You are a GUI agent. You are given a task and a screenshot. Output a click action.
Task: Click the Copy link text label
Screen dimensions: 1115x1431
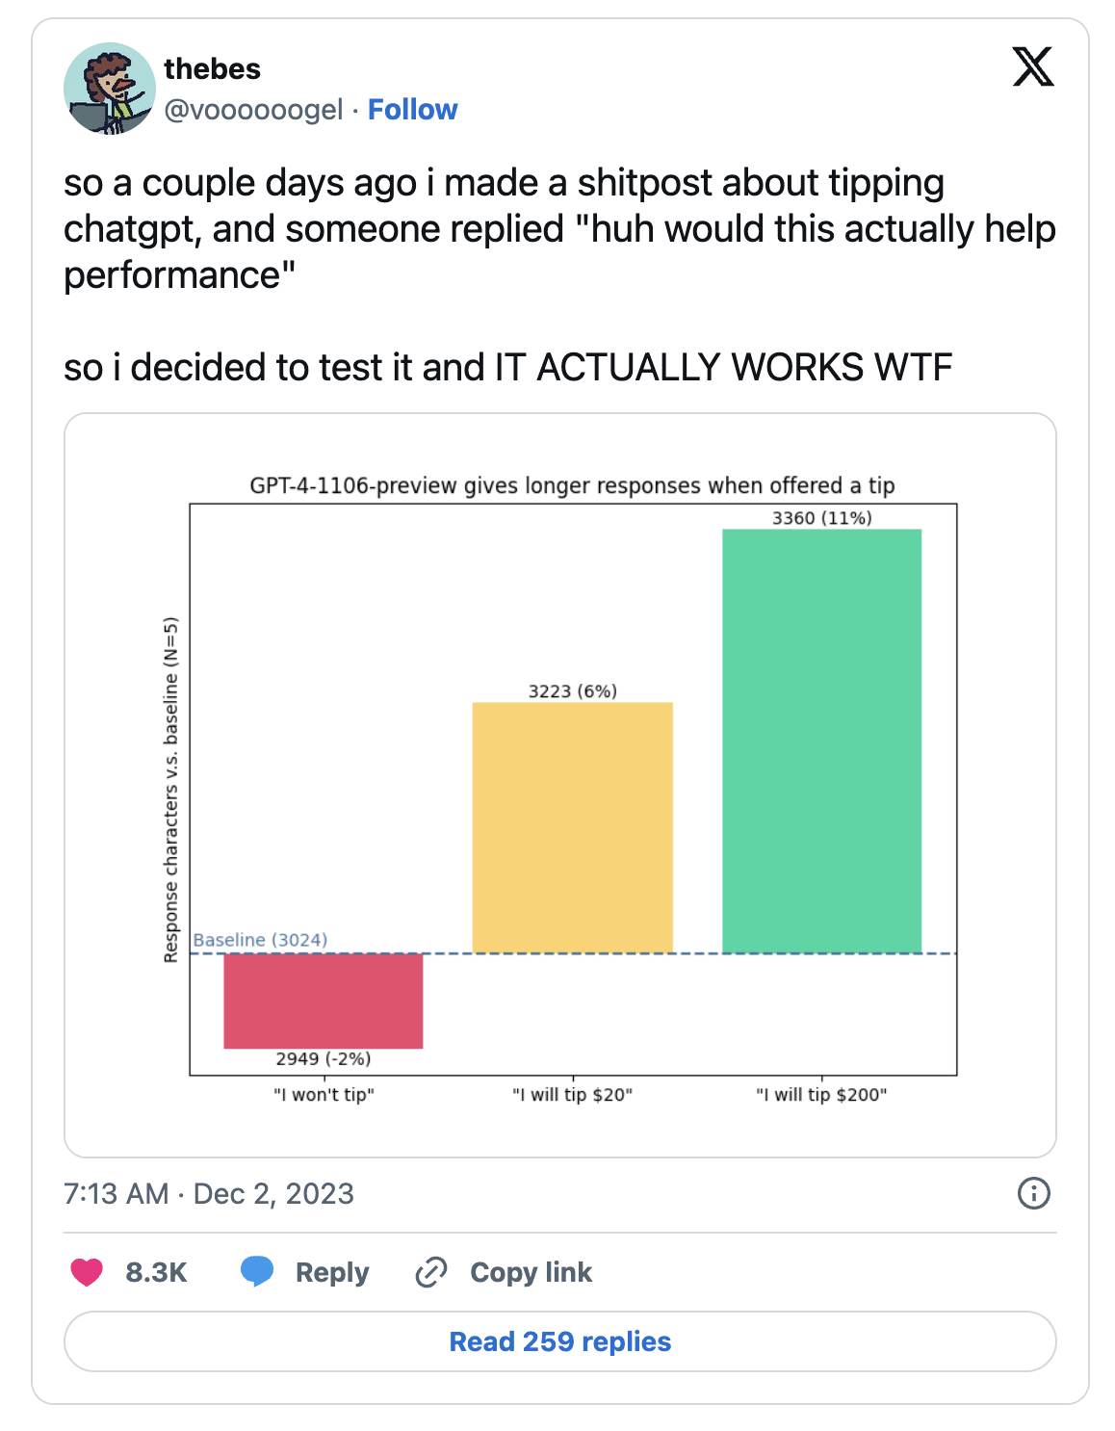(x=531, y=1272)
